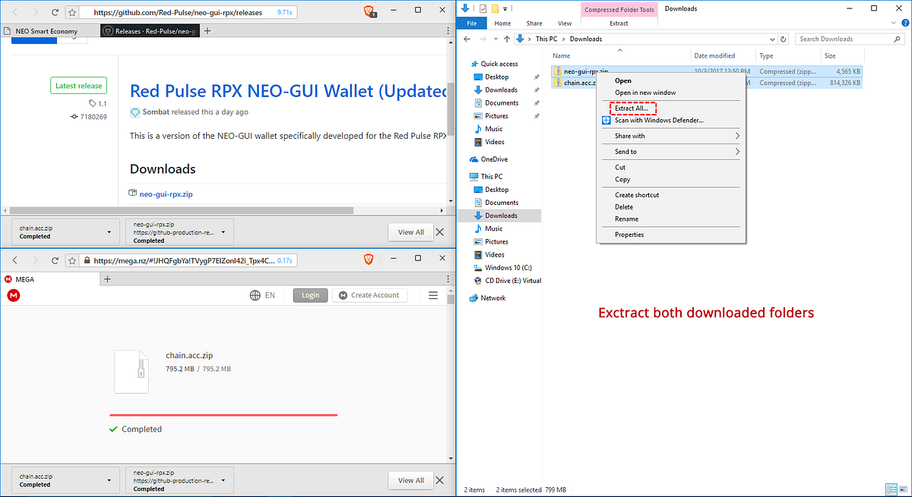Open chain.acc.zip download options in MEGA window
Screen dimensions: 912x497
(x=109, y=480)
